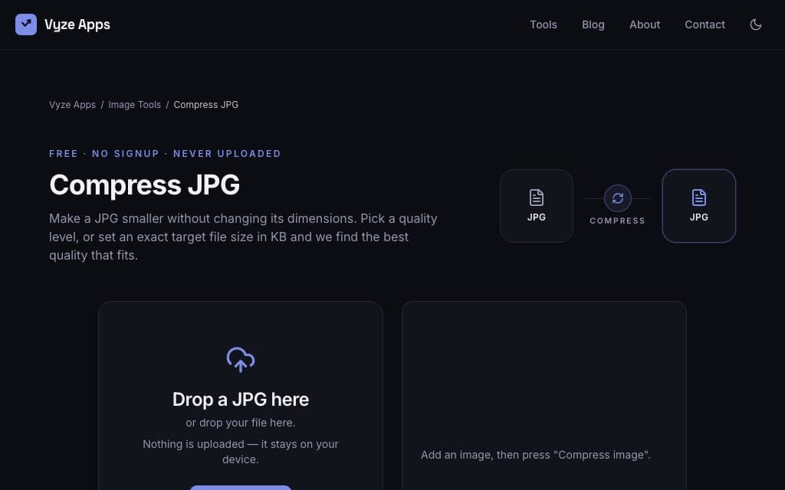This screenshot has width=785, height=490.
Task: Open the Tools menu
Action: click(x=544, y=24)
